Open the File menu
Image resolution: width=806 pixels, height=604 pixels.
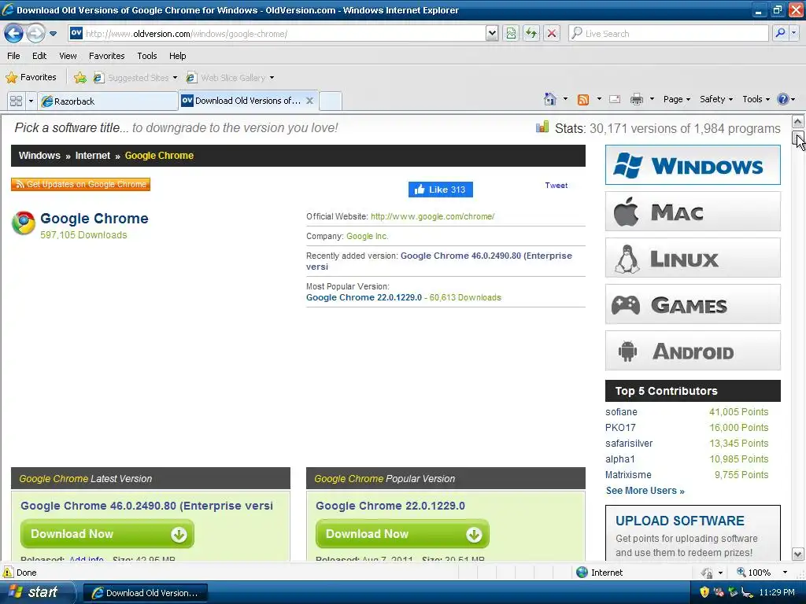14,56
